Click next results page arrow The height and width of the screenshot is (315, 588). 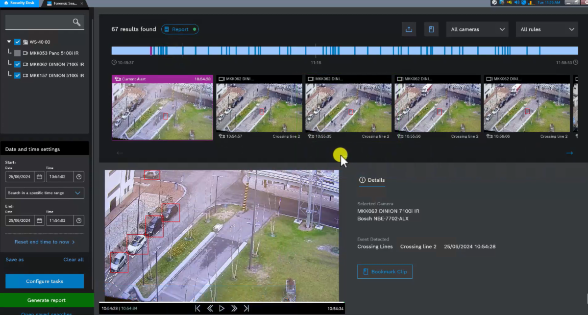pyautogui.click(x=569, y=153)
